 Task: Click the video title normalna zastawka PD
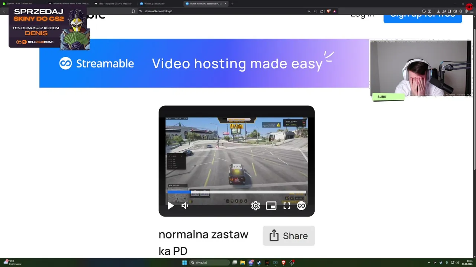203,243
